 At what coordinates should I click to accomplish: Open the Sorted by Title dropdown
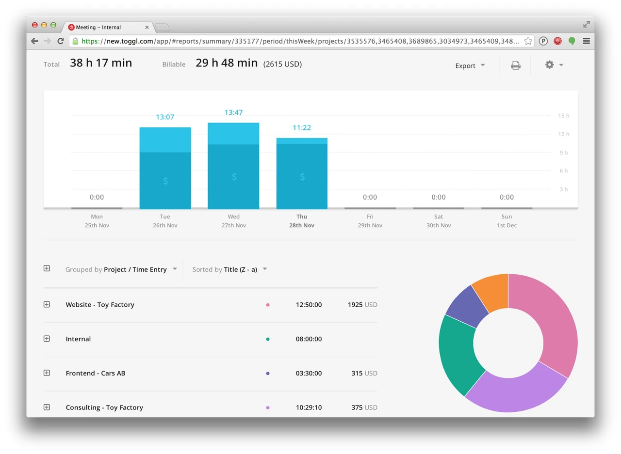(229, 269)
